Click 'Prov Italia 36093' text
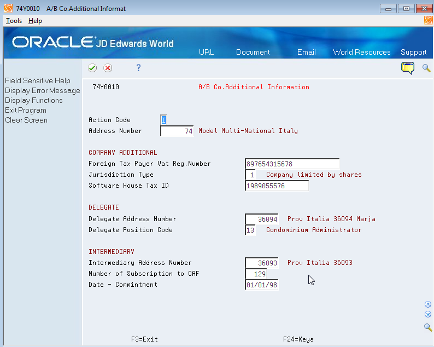This screenshot has height=347, width=434. pos(320,263)
